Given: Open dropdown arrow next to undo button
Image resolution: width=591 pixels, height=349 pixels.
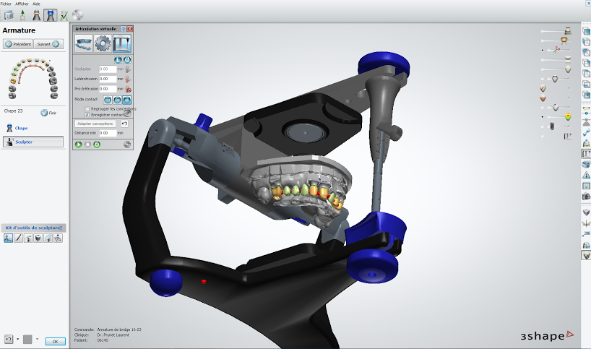Looking at the screenshot, I should (x=17, y=339).
